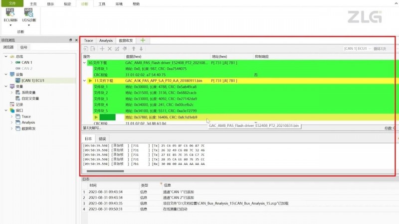Move the selected service down with the arrow
The width and height of the screenshot is (399, 224).
click(141, 48)
